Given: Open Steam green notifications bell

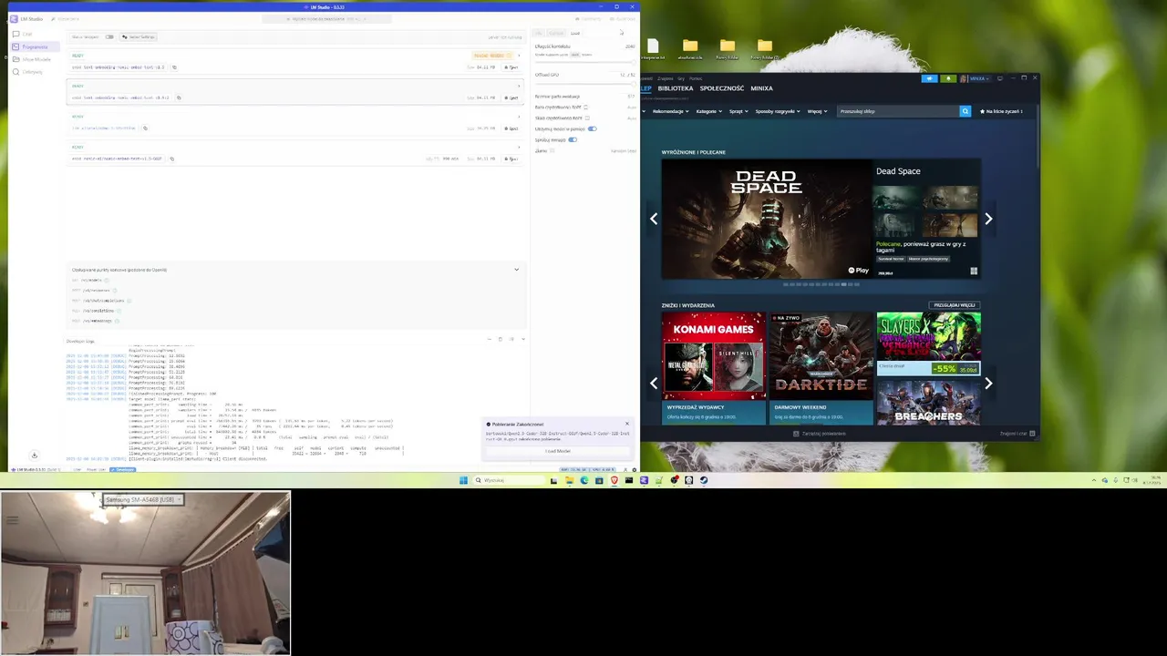Looking at the screenshot, I should click(948, 78).
